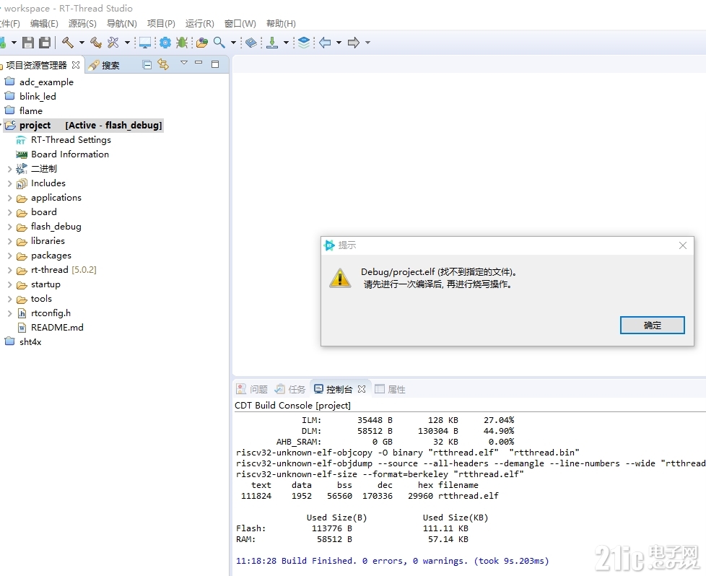Expand the 二进制 tree node
706x576 pixels.
[x=9, y=169]
